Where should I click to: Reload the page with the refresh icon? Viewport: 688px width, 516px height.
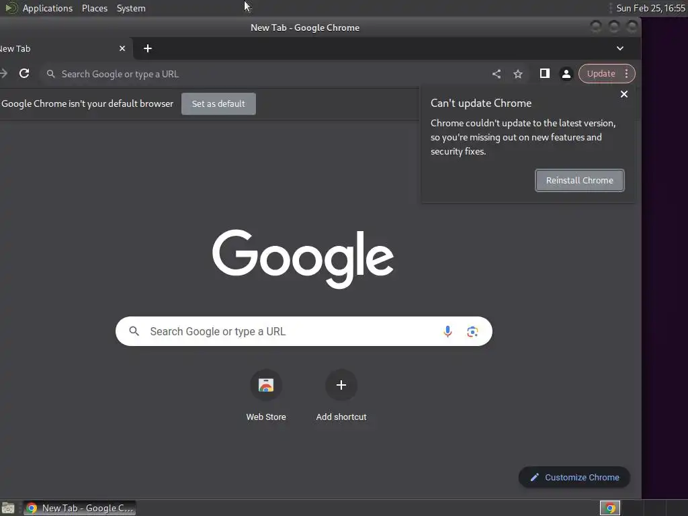point(24,74)
